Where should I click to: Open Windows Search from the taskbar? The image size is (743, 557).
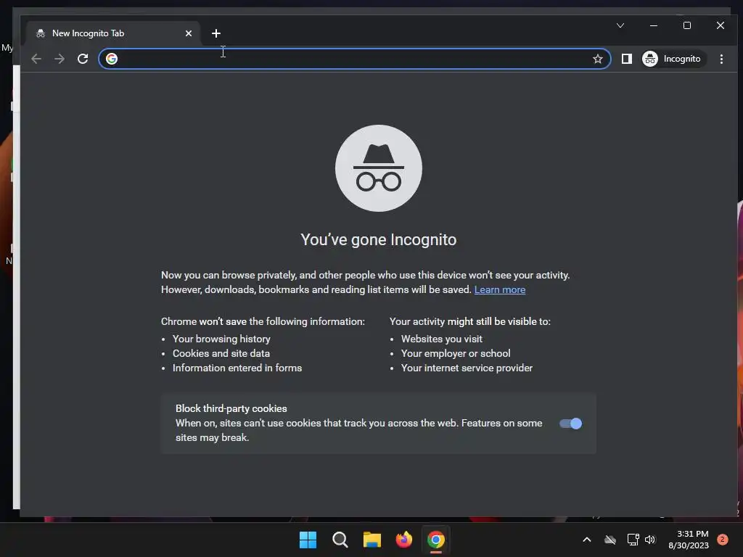(340, 540)
